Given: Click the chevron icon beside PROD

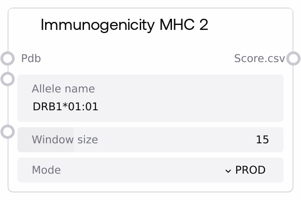Looking at the screenshot, I should [228, 171].
